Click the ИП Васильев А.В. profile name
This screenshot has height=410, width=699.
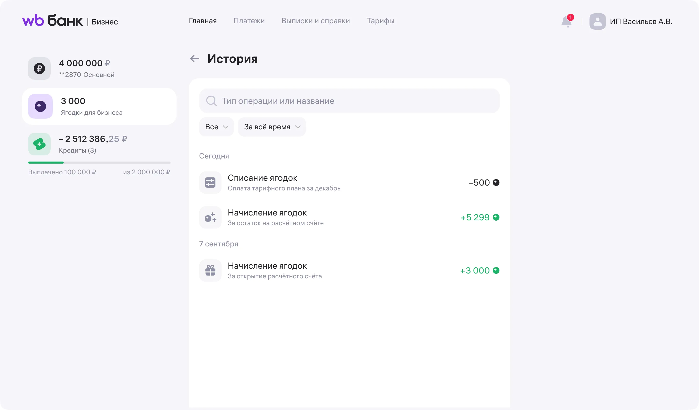641,21
